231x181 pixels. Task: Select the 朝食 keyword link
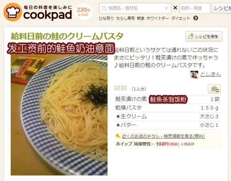pos(141,18)
